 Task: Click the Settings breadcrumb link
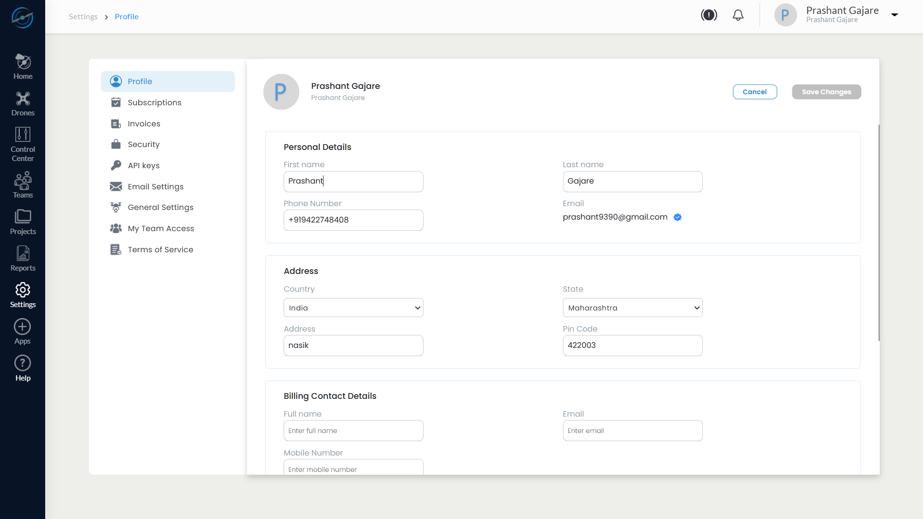tap(83, 17)
